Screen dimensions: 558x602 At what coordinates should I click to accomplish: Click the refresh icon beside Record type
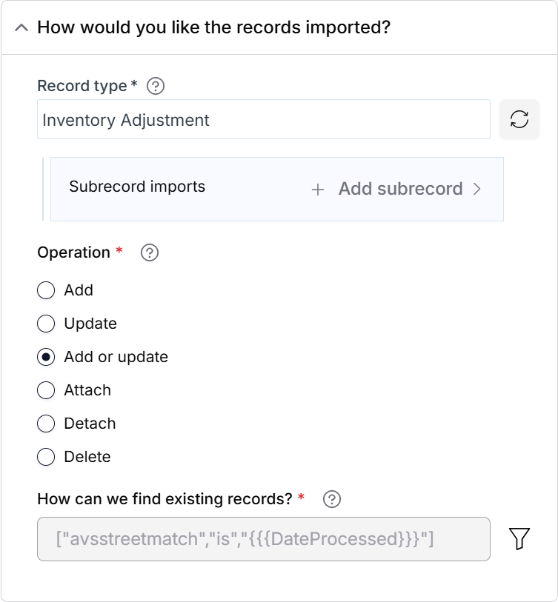[519, 119]
